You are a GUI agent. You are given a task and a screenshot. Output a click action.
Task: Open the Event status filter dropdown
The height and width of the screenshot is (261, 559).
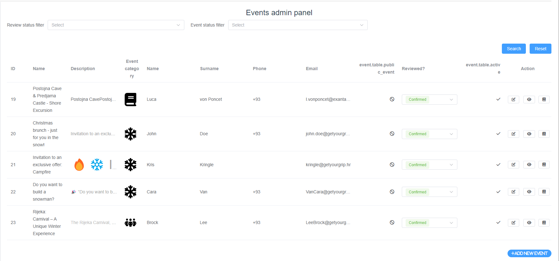(x=298, y=25)
